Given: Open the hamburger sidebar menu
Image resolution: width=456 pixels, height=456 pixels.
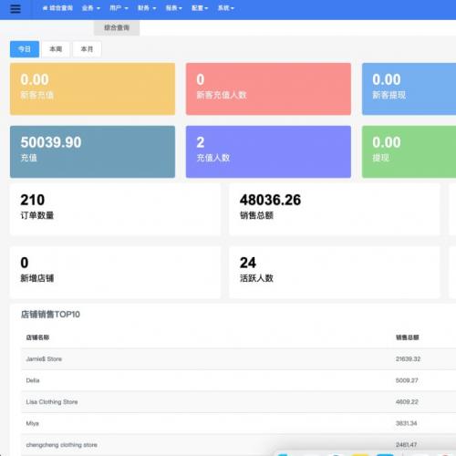Looking at the screenshot, I should 16,8.
